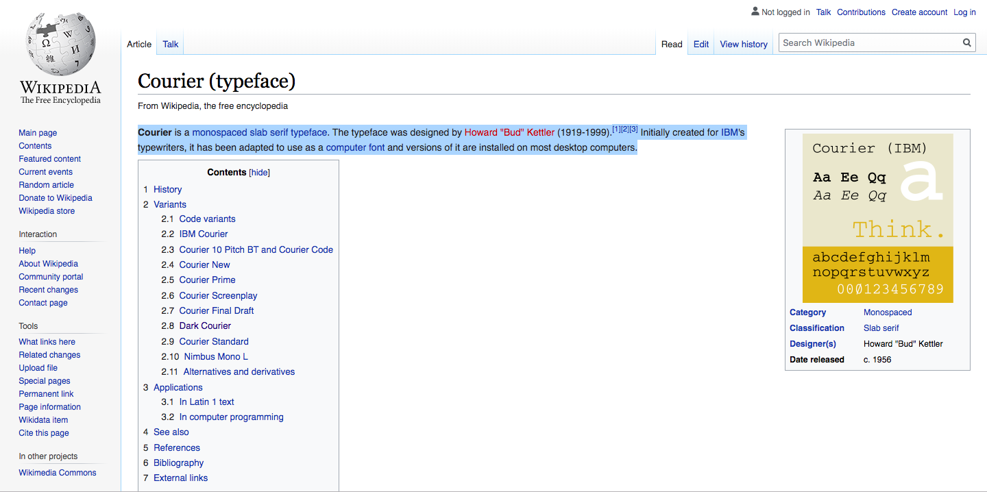This screenshot has width=987, height=492.
Task: Click Create account
Action: 919,12
